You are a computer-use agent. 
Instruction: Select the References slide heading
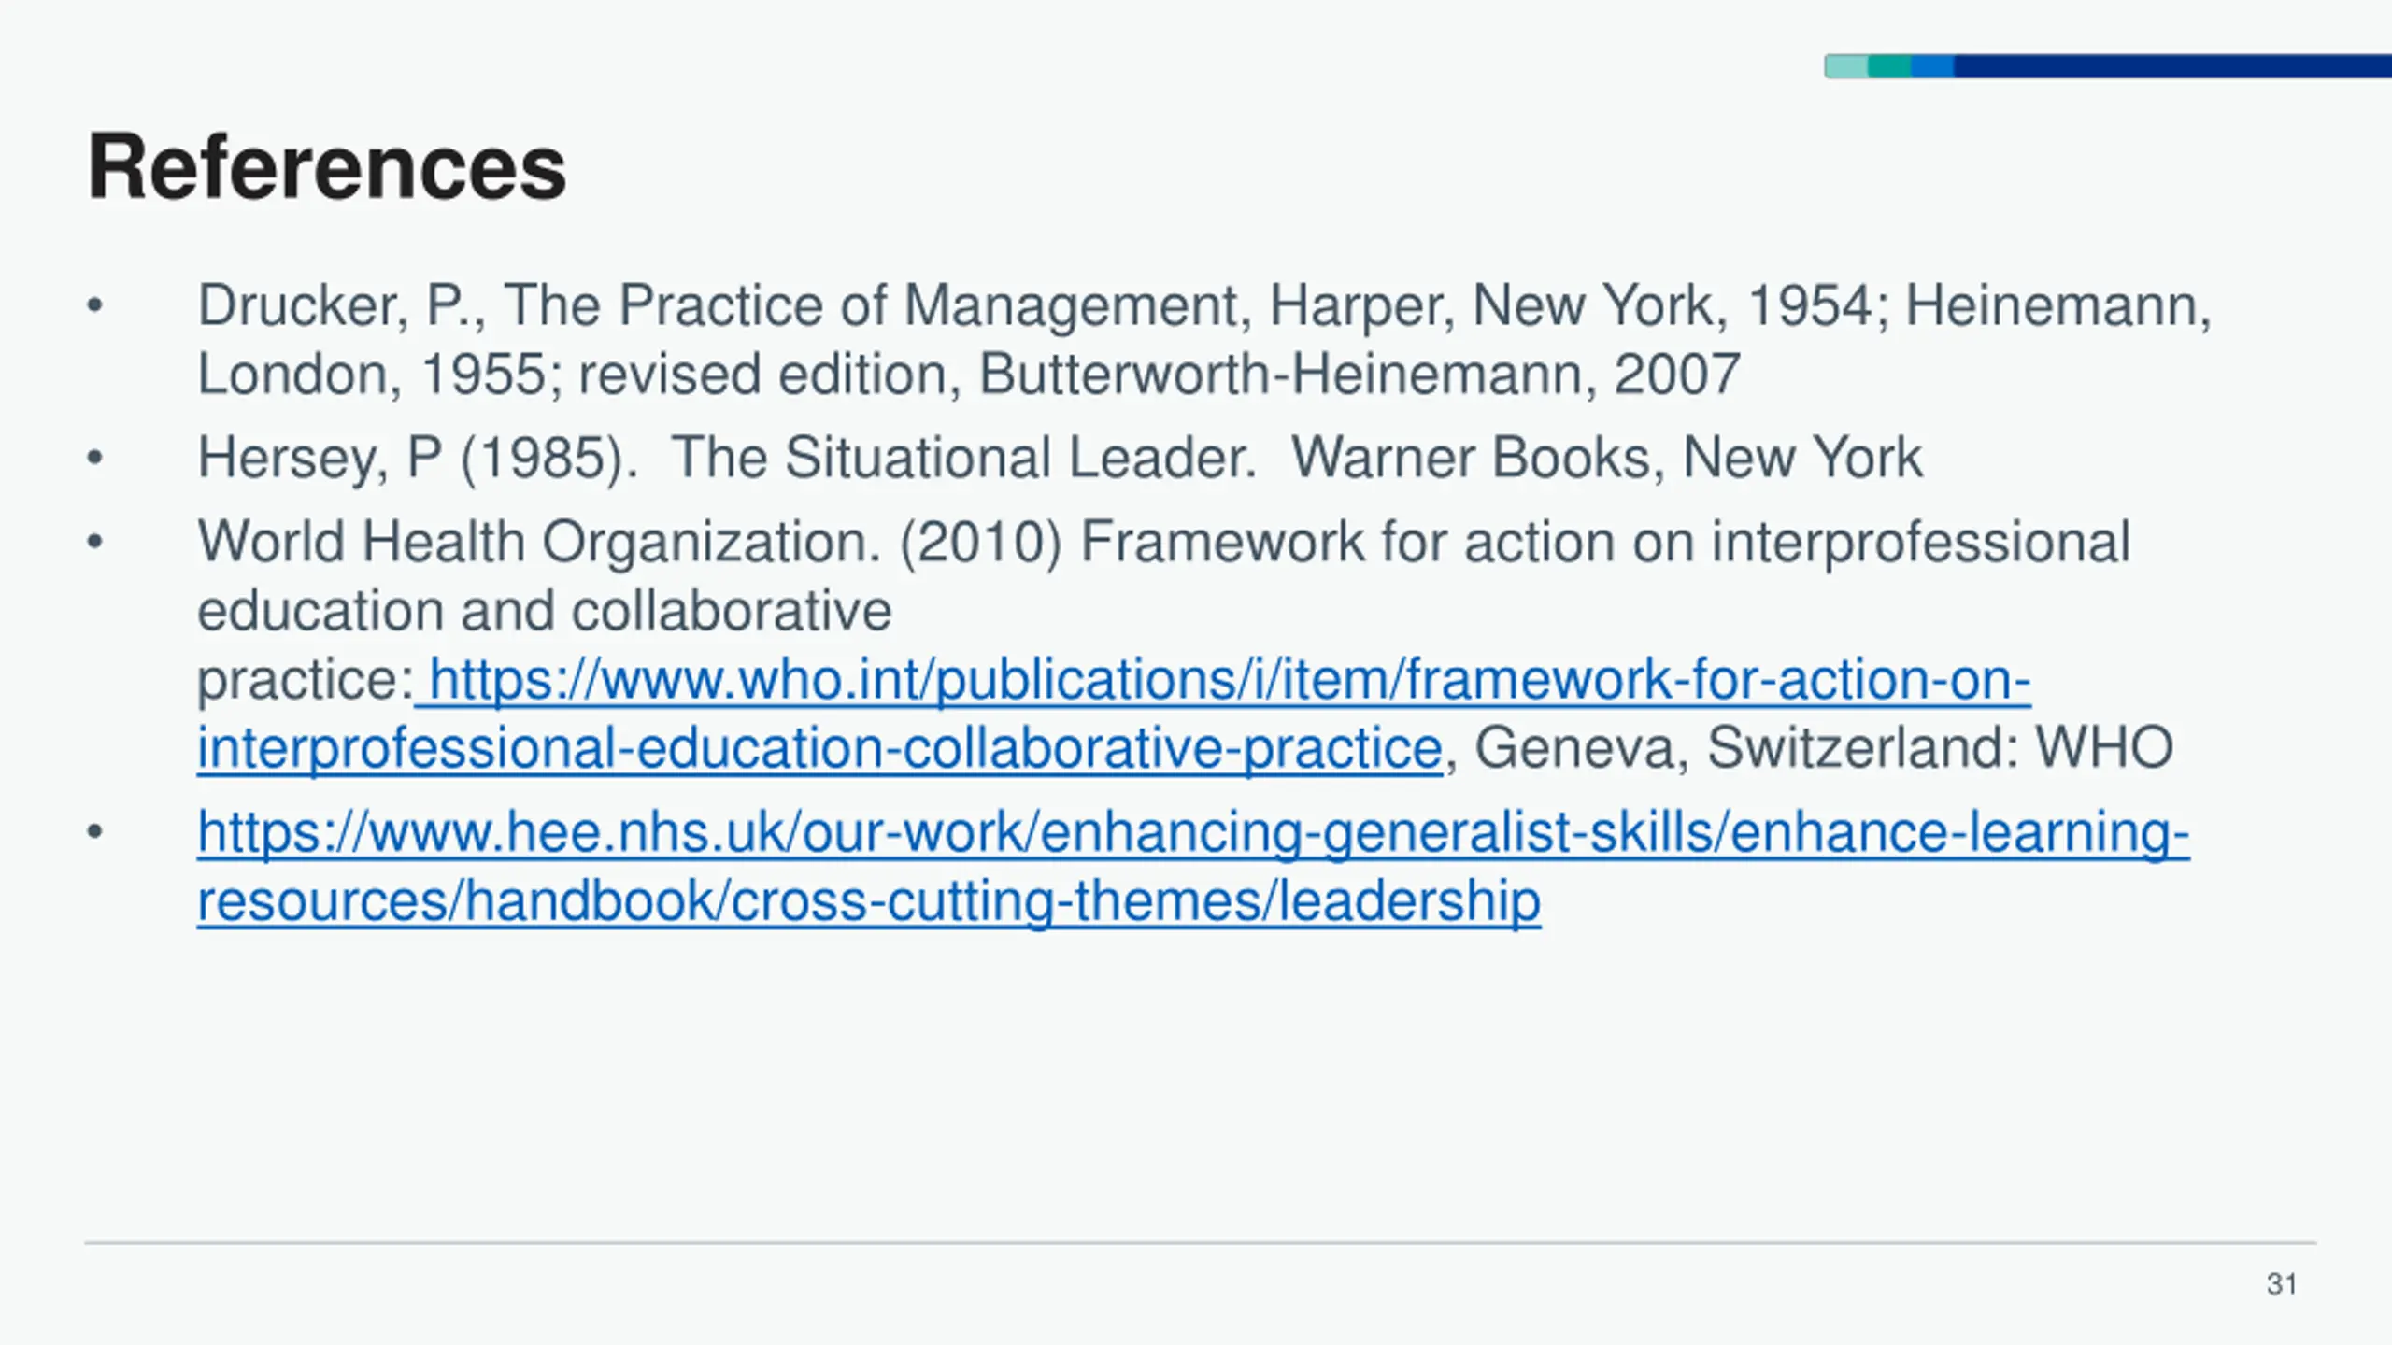click(326, 166)
